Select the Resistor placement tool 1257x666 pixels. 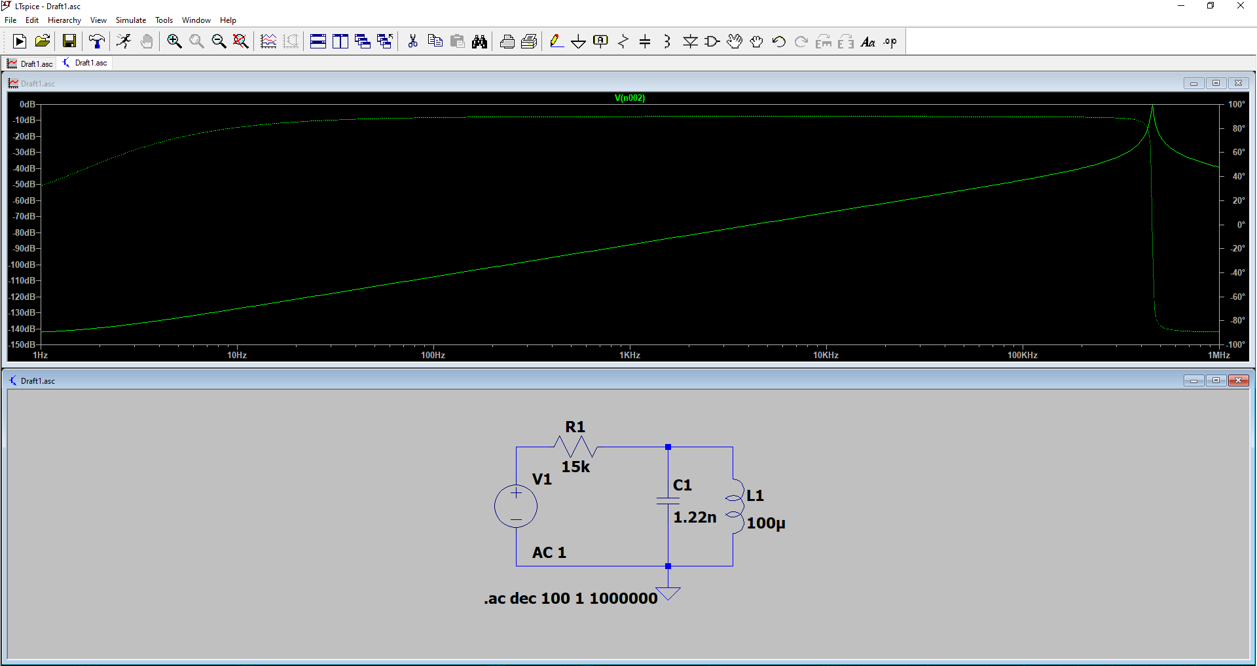click(x=623, y=42)
